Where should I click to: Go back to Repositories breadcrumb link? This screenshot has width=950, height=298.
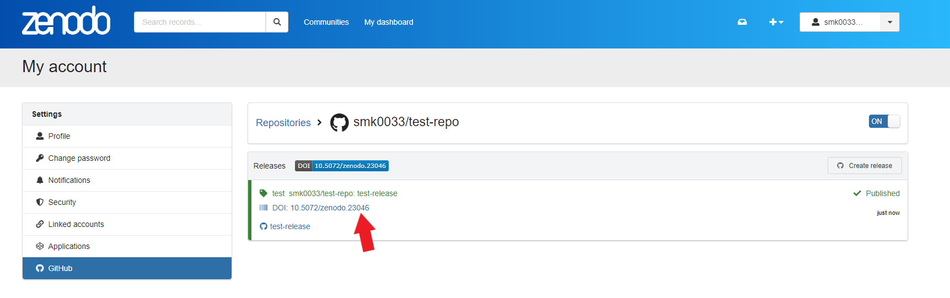283,123
